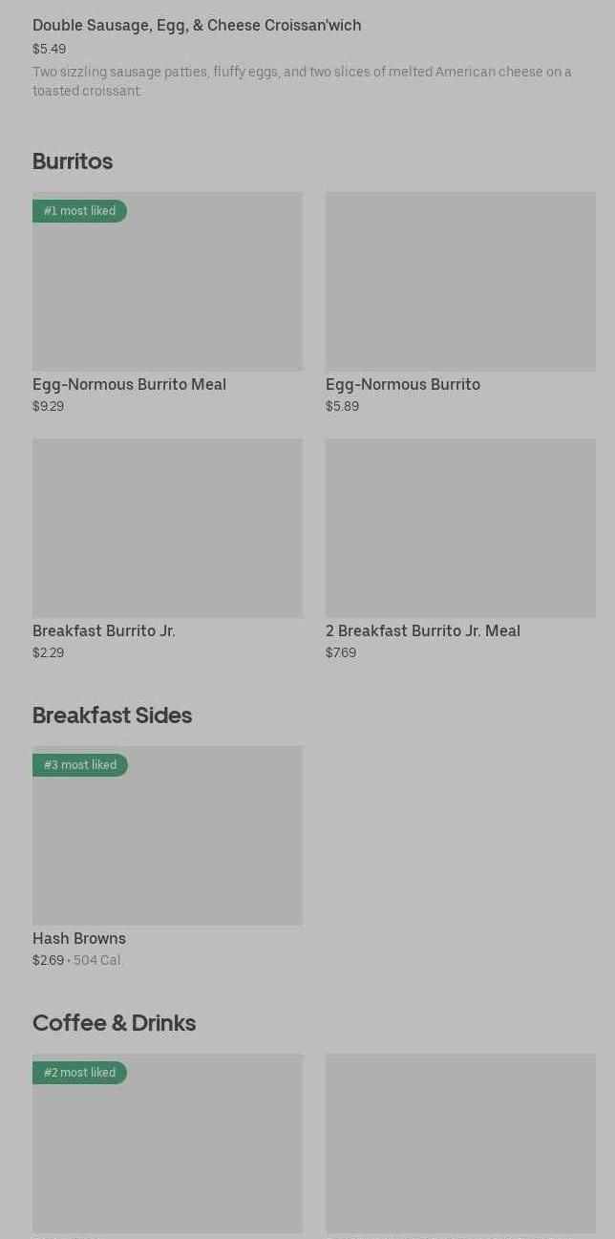Open the 2 Breakfast Burrito Jr. Meal image

click(460, 527)
